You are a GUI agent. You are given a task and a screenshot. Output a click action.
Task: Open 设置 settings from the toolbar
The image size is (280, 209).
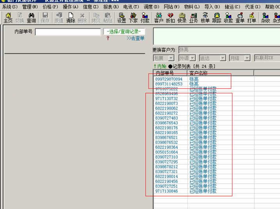pyautogui.click(x=121, y=18)
